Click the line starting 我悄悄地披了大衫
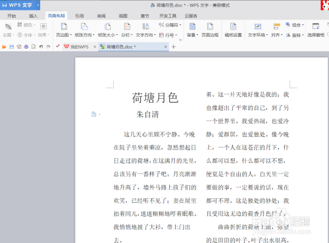The height and width of the screenshot is (243, 329). (x=152, y=227)
